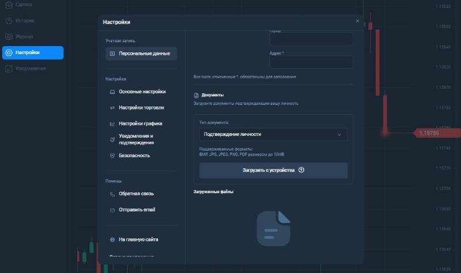Click the chart icon beside Настройки графика
The height and width of the screenshot is (273, 461).
tap(112, 124)
